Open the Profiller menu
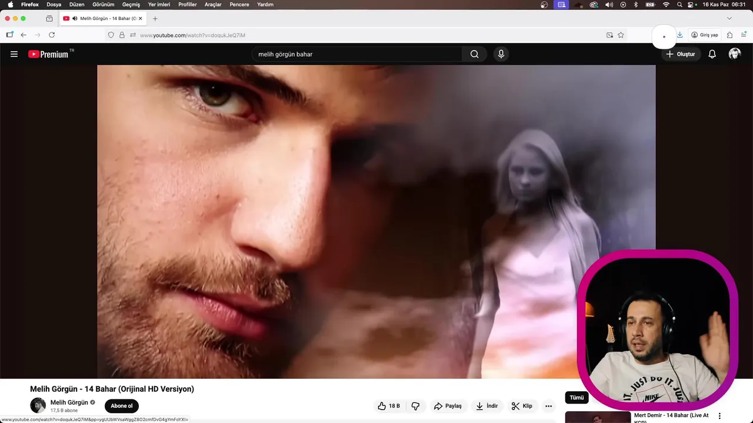 [x=188, y=5]
